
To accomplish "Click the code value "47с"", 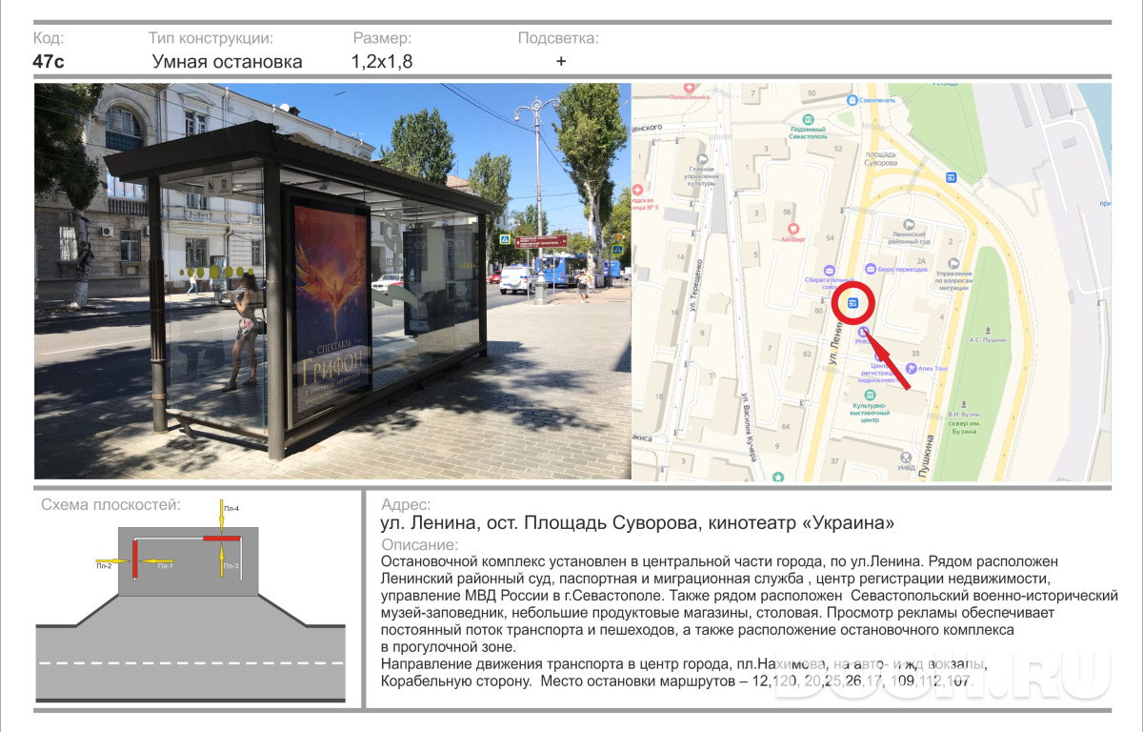I will [x=49, y=62].
